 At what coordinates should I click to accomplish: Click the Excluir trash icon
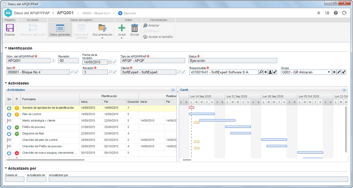[135, 28]
